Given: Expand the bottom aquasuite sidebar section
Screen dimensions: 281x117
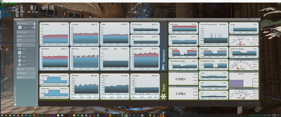Looking at the screenshot, I should [26, 77].
